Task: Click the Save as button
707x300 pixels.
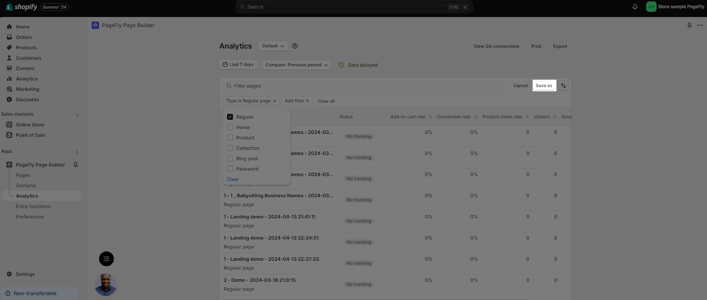Action: (x=544, y=86)
